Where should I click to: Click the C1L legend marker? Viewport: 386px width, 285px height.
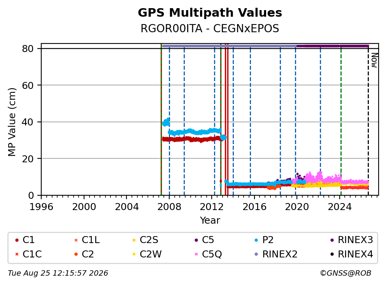pyautogui.click(x=76, y=240)
